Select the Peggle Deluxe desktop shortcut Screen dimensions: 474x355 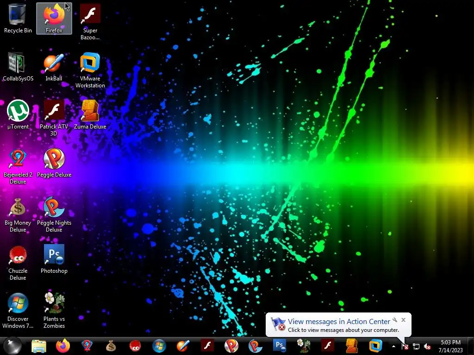click(54, 163)
